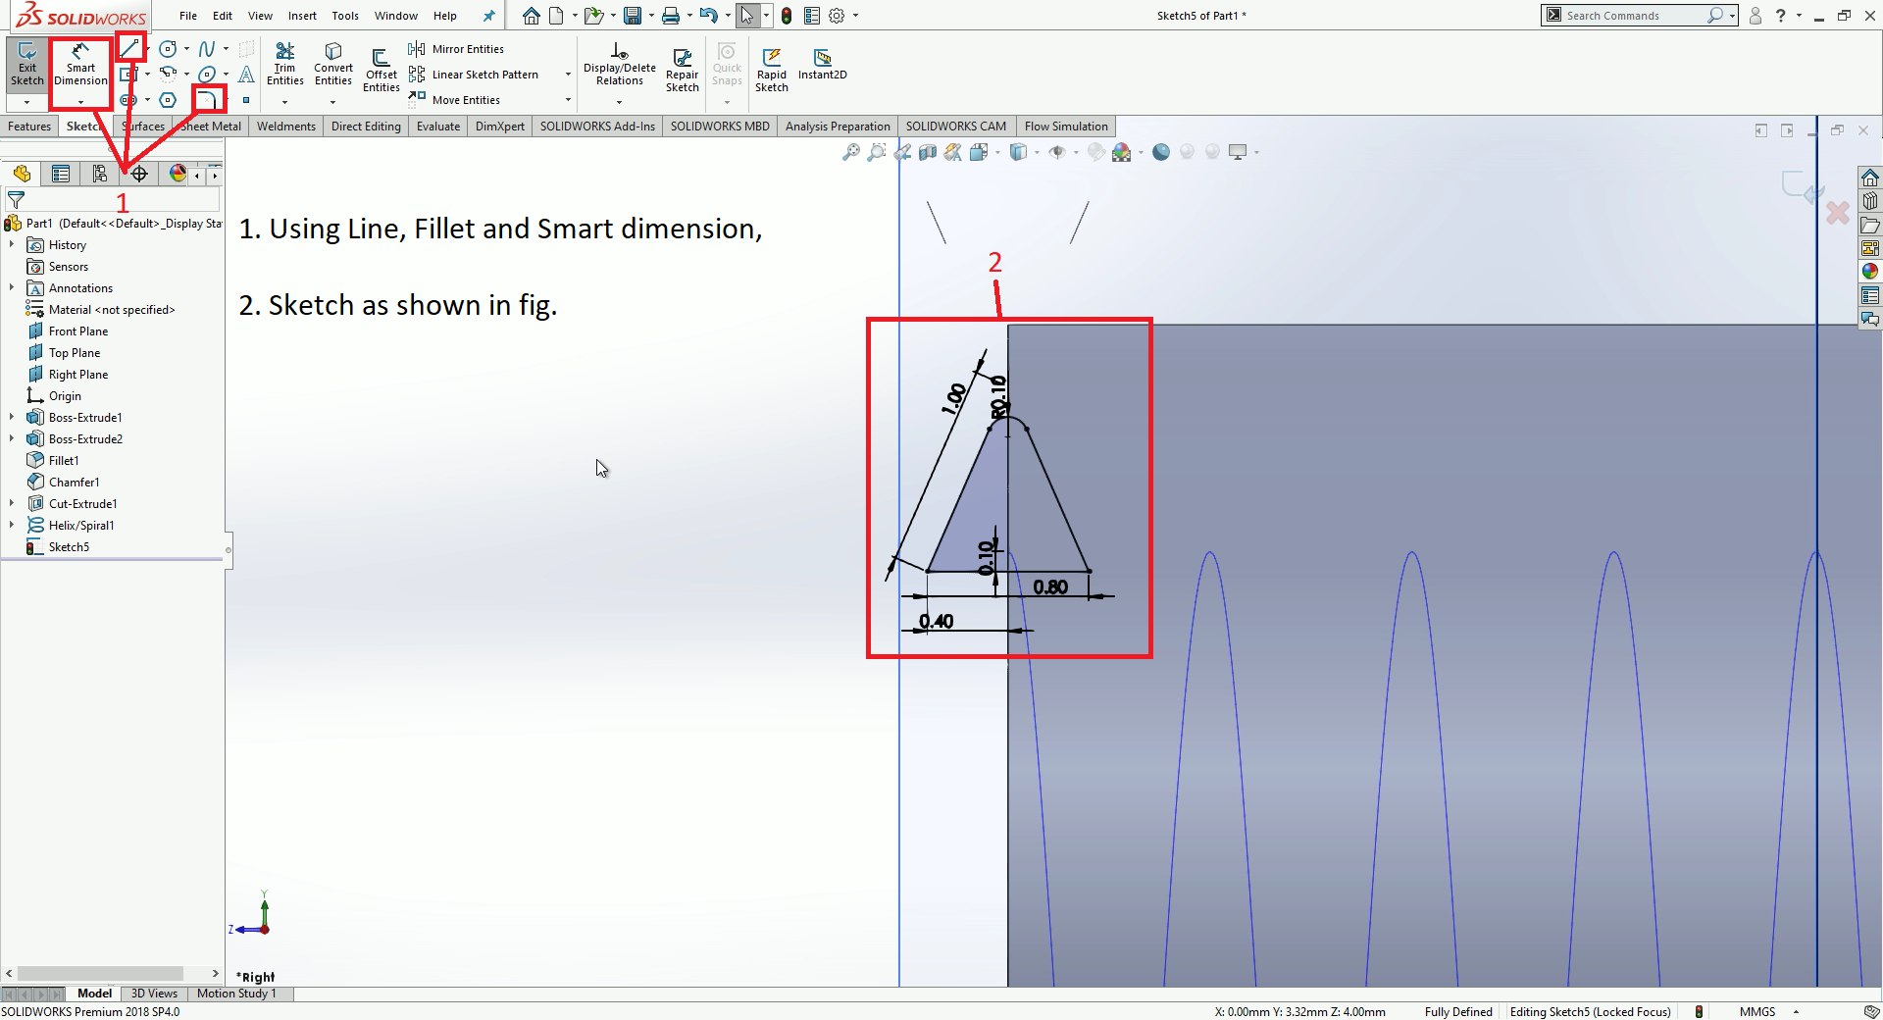Click Repair Sketch tool
Viewport: 1883px width, 1020px height.
682,70
